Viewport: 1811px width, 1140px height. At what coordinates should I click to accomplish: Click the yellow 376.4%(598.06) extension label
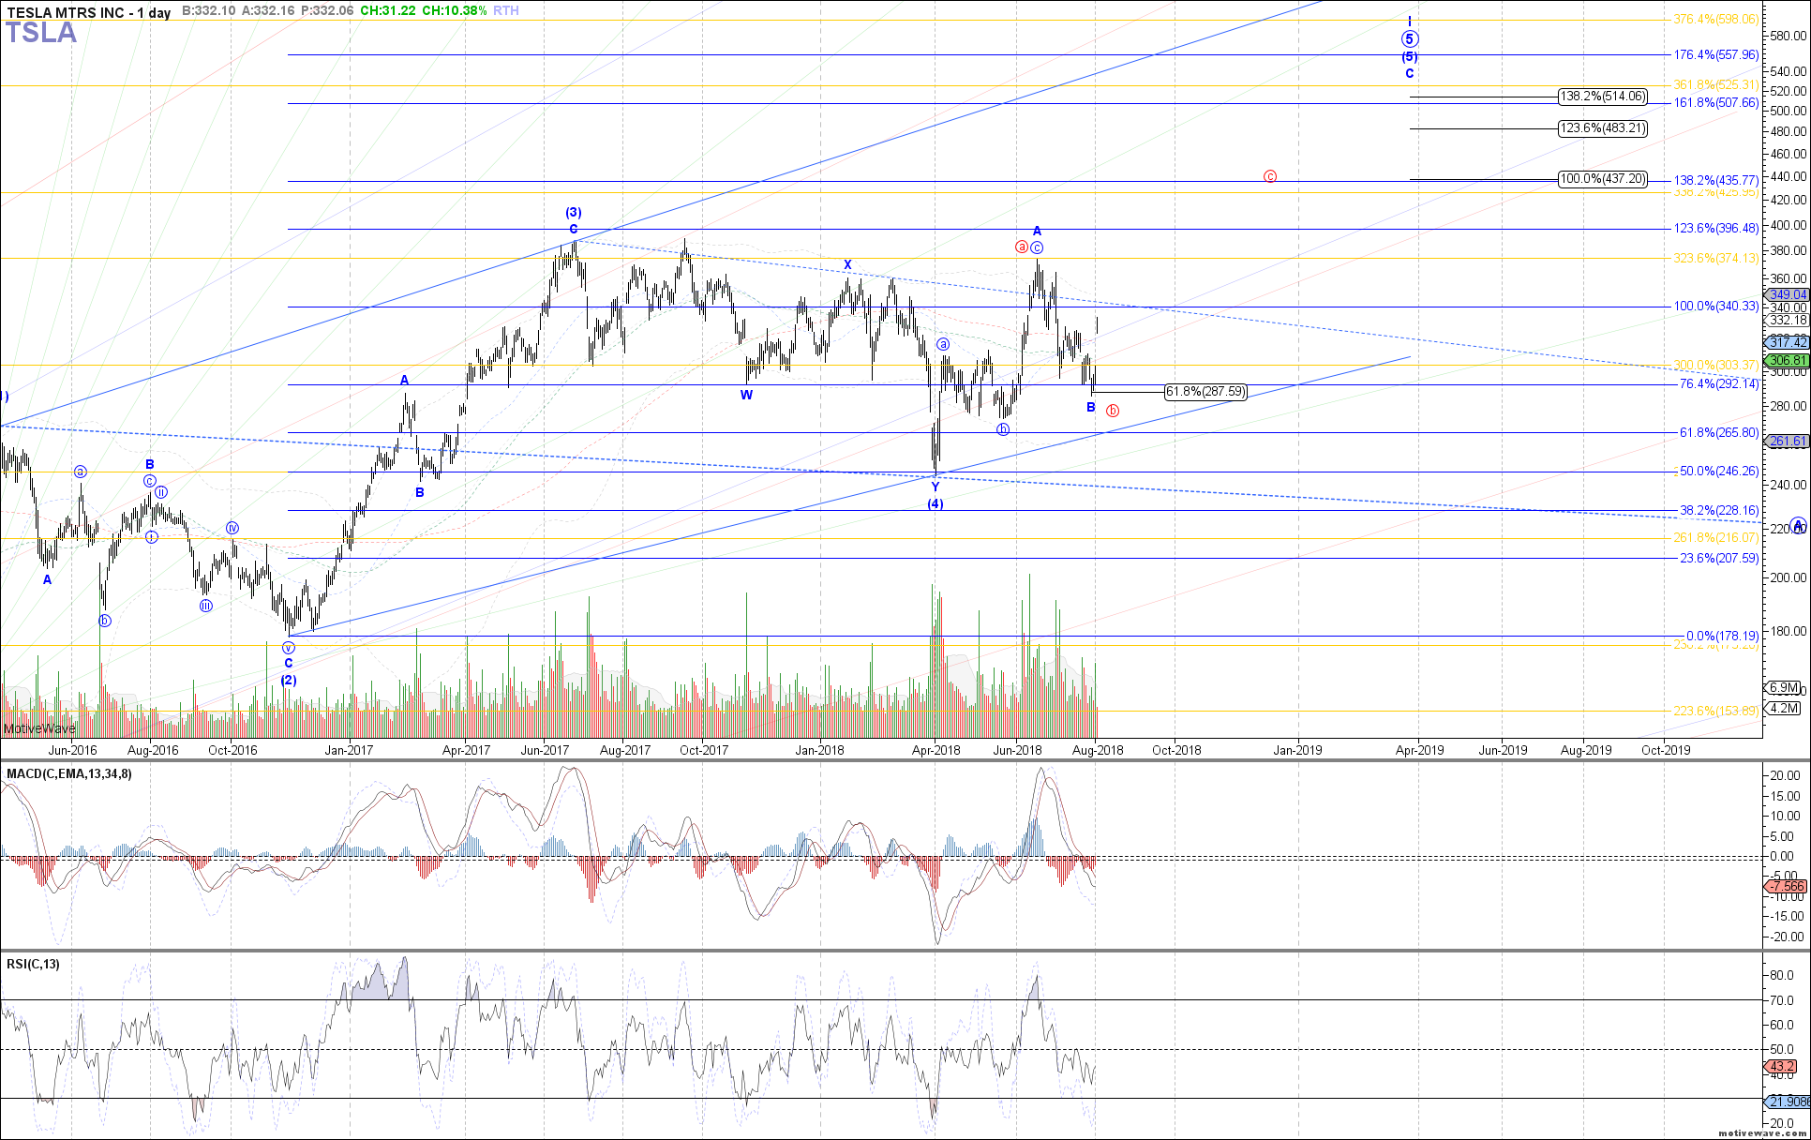(x=1716, y=19)
